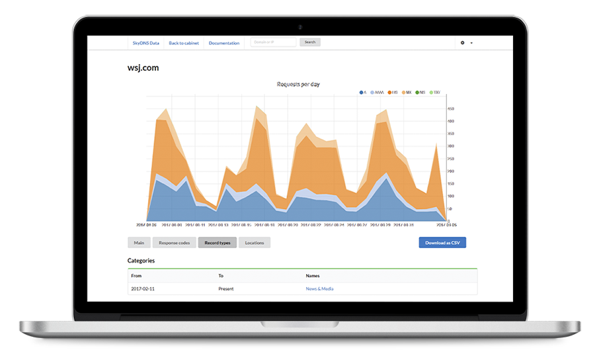Click the Requests per day chart title
The image size is (595, 350).
coord(298,84)
